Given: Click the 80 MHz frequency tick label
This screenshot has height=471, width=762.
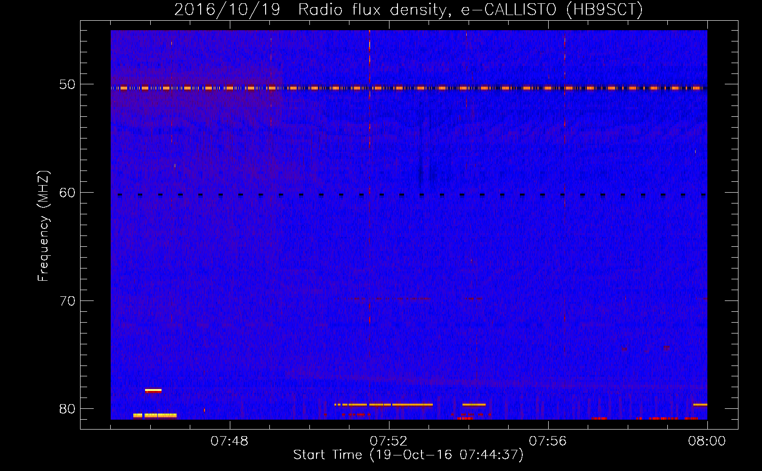Looking at the screenshot, I should point(67,409).
